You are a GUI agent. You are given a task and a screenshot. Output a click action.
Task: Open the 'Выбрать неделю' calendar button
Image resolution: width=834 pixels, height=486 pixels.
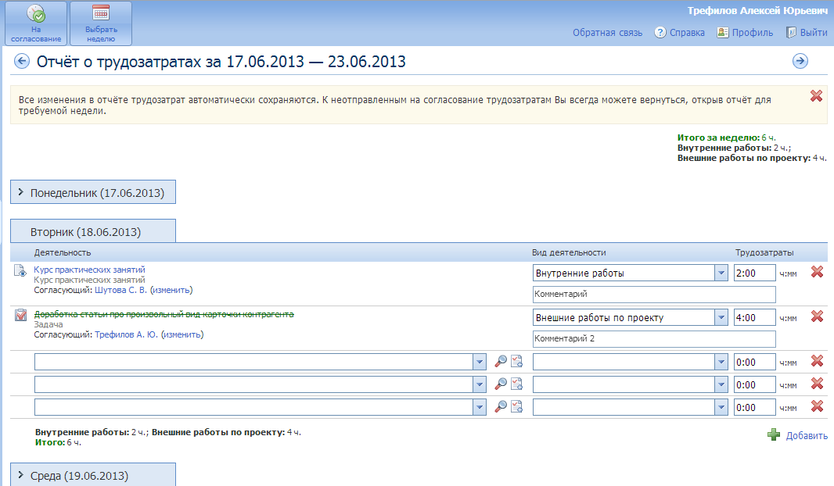pyautogui.click(x=101, y=23)
